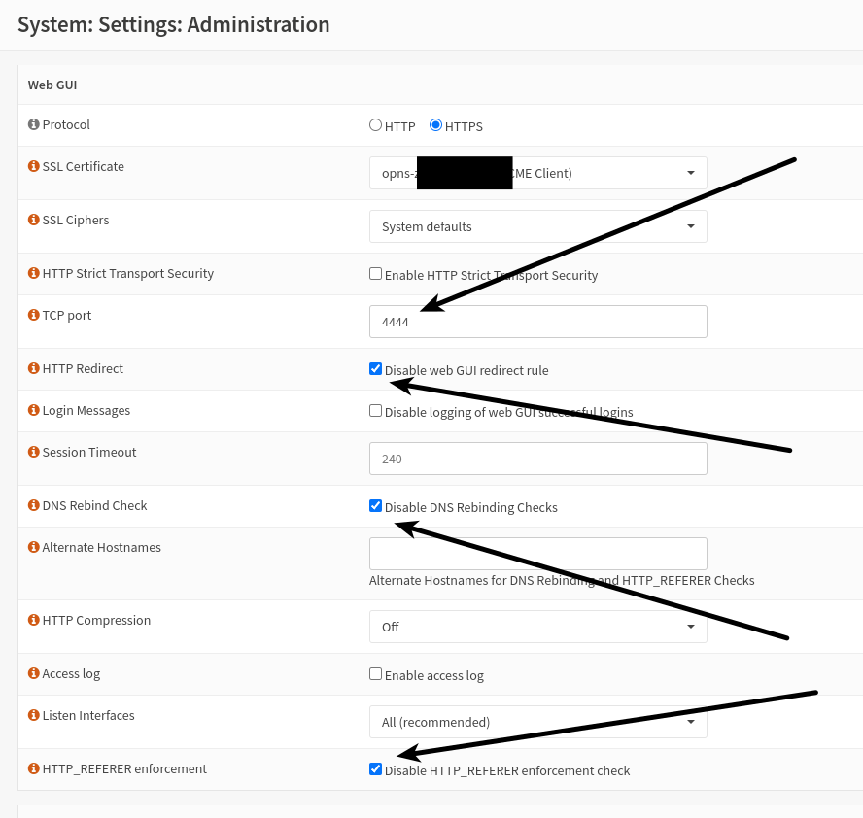
Task: Open Listen Interfaces dropdown
Action: (x=537, y=722)
